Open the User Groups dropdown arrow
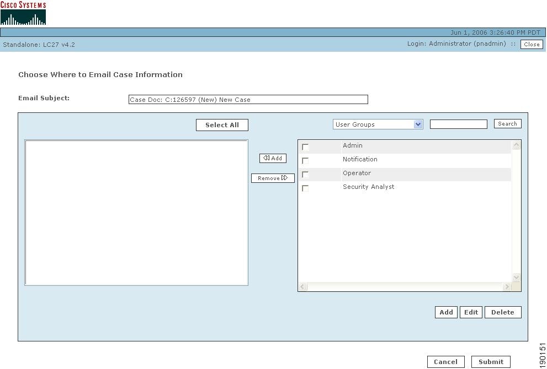Screen dimensions: 547x369 [418, 124]
